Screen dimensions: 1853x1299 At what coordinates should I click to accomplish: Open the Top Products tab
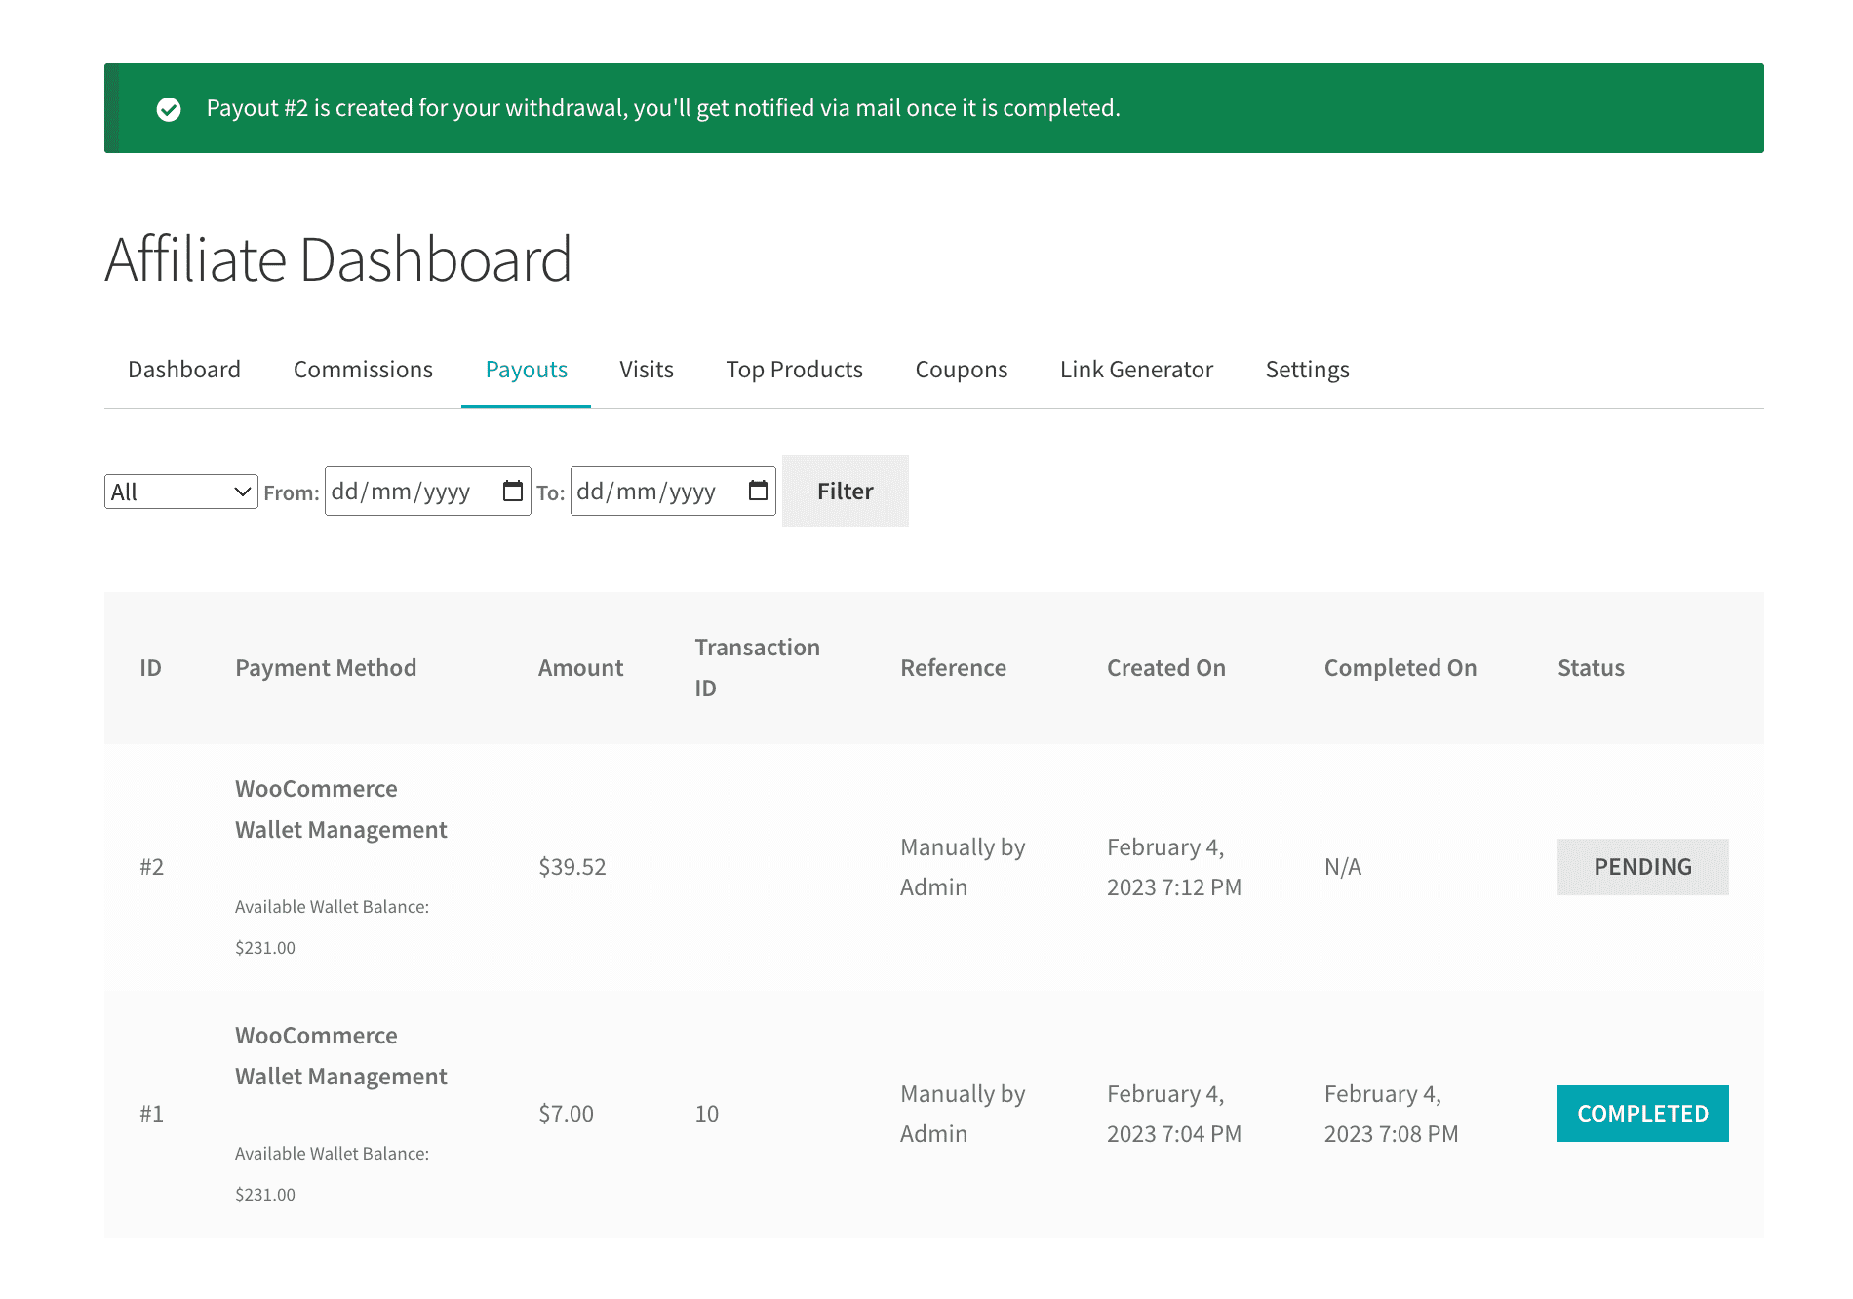pos(794,370)
